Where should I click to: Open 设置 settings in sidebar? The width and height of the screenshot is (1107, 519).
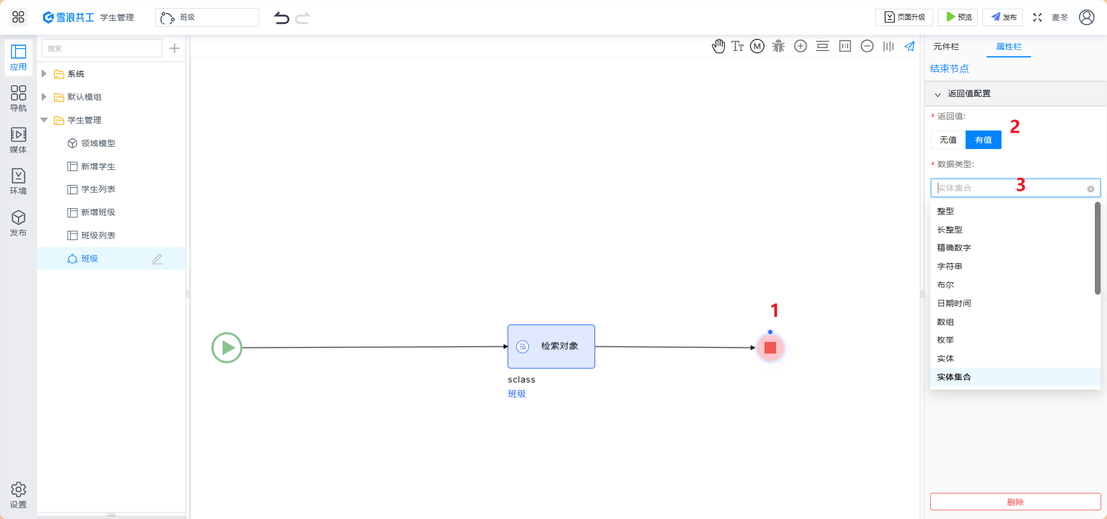coord(19,495)
